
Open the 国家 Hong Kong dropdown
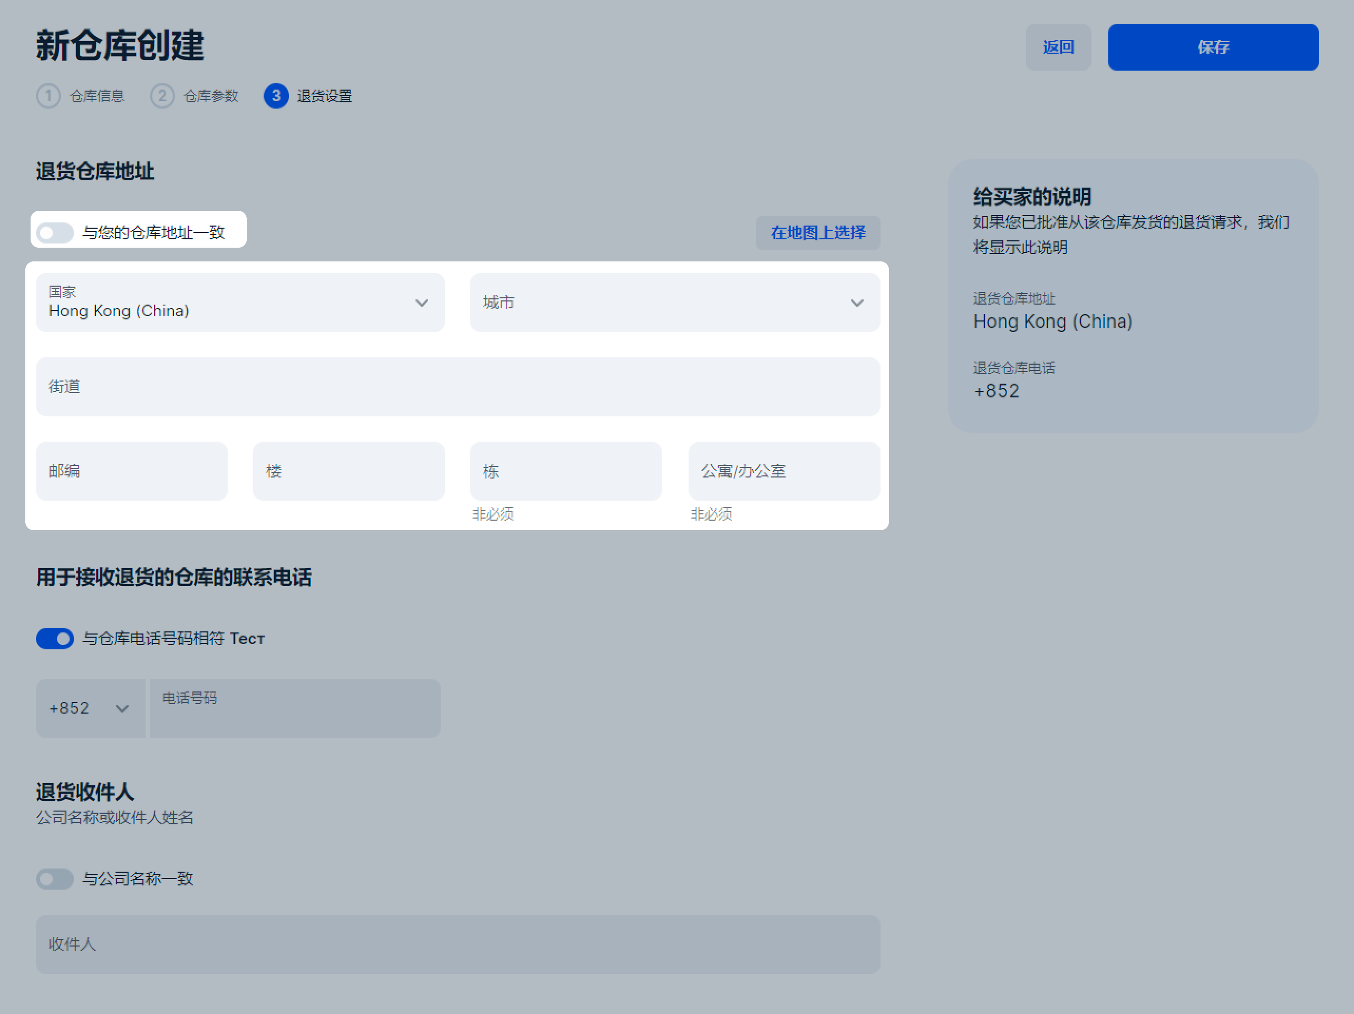(x=240, y=303)
